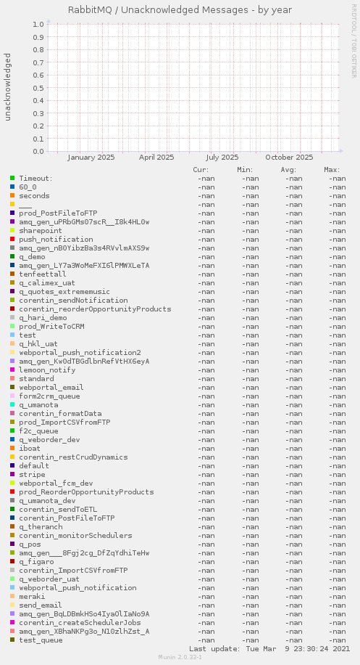
Task: Click the Last update timestamp text
Action: [269, 648]
